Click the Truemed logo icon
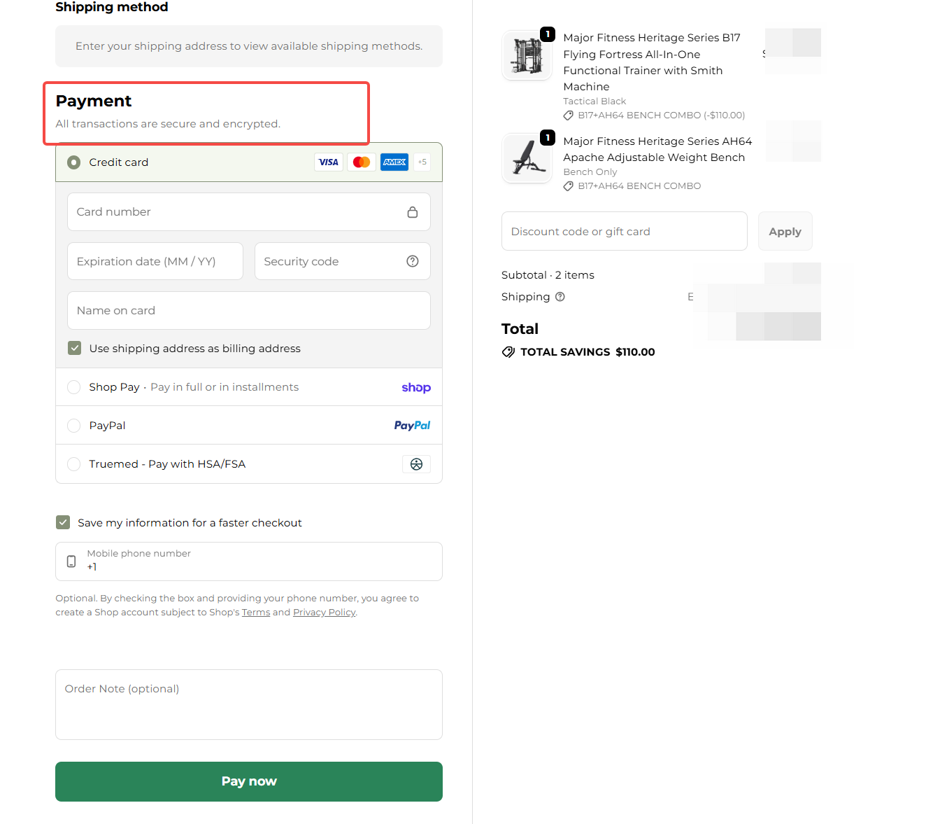This screenshot has height=824, width=933. (416, 464)
